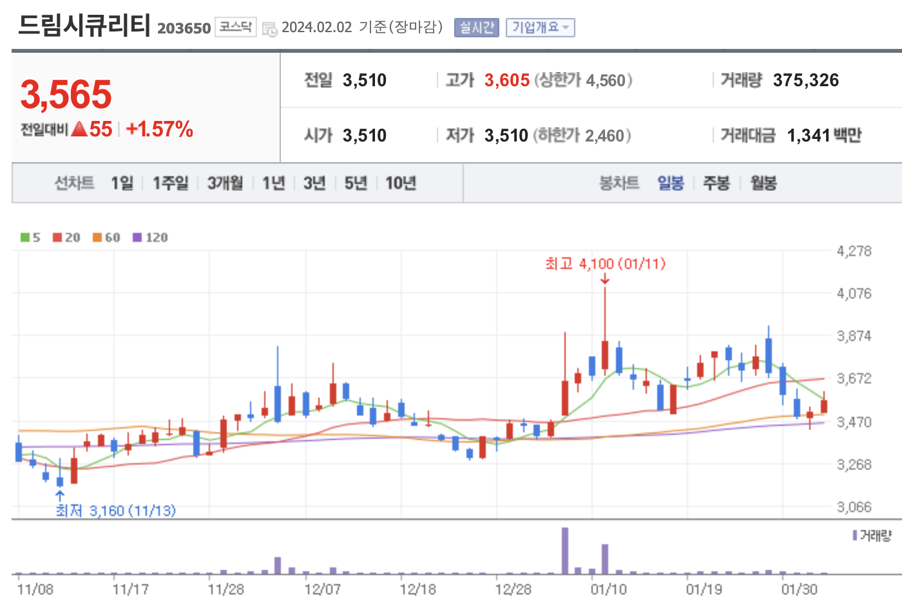Click the calendar icon beside the date
This screenshot has width=902, height=606.
pos(269,28)
